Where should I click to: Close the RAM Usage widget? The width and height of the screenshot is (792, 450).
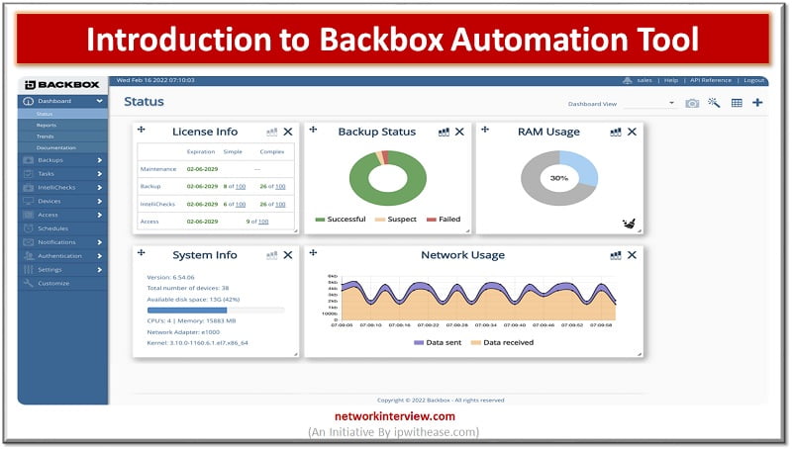pyautogui.click(x=632, y=132)
